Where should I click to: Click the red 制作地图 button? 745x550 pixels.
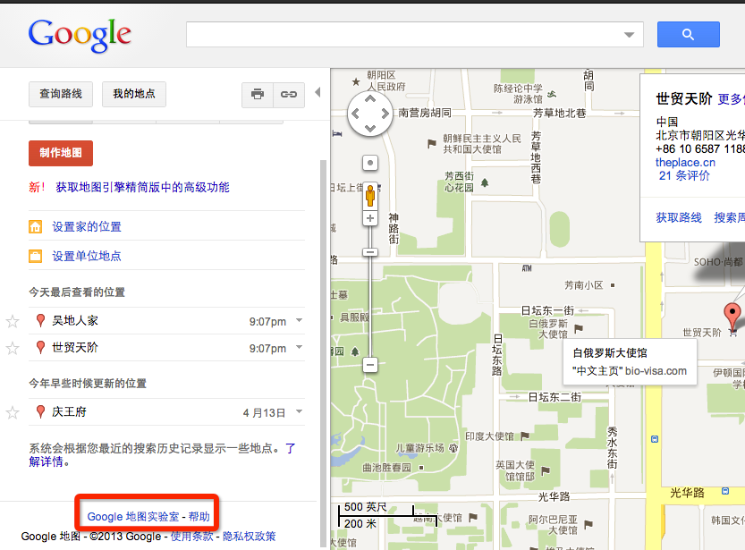[61, 153]
